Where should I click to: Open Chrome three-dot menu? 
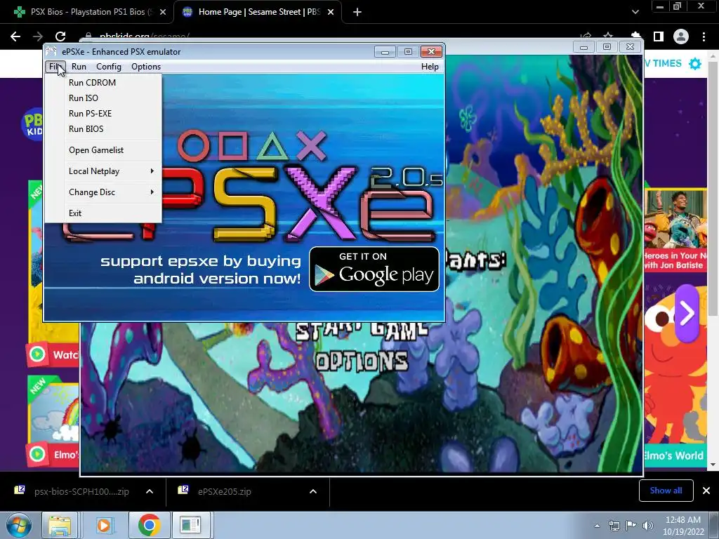point(704,36)
